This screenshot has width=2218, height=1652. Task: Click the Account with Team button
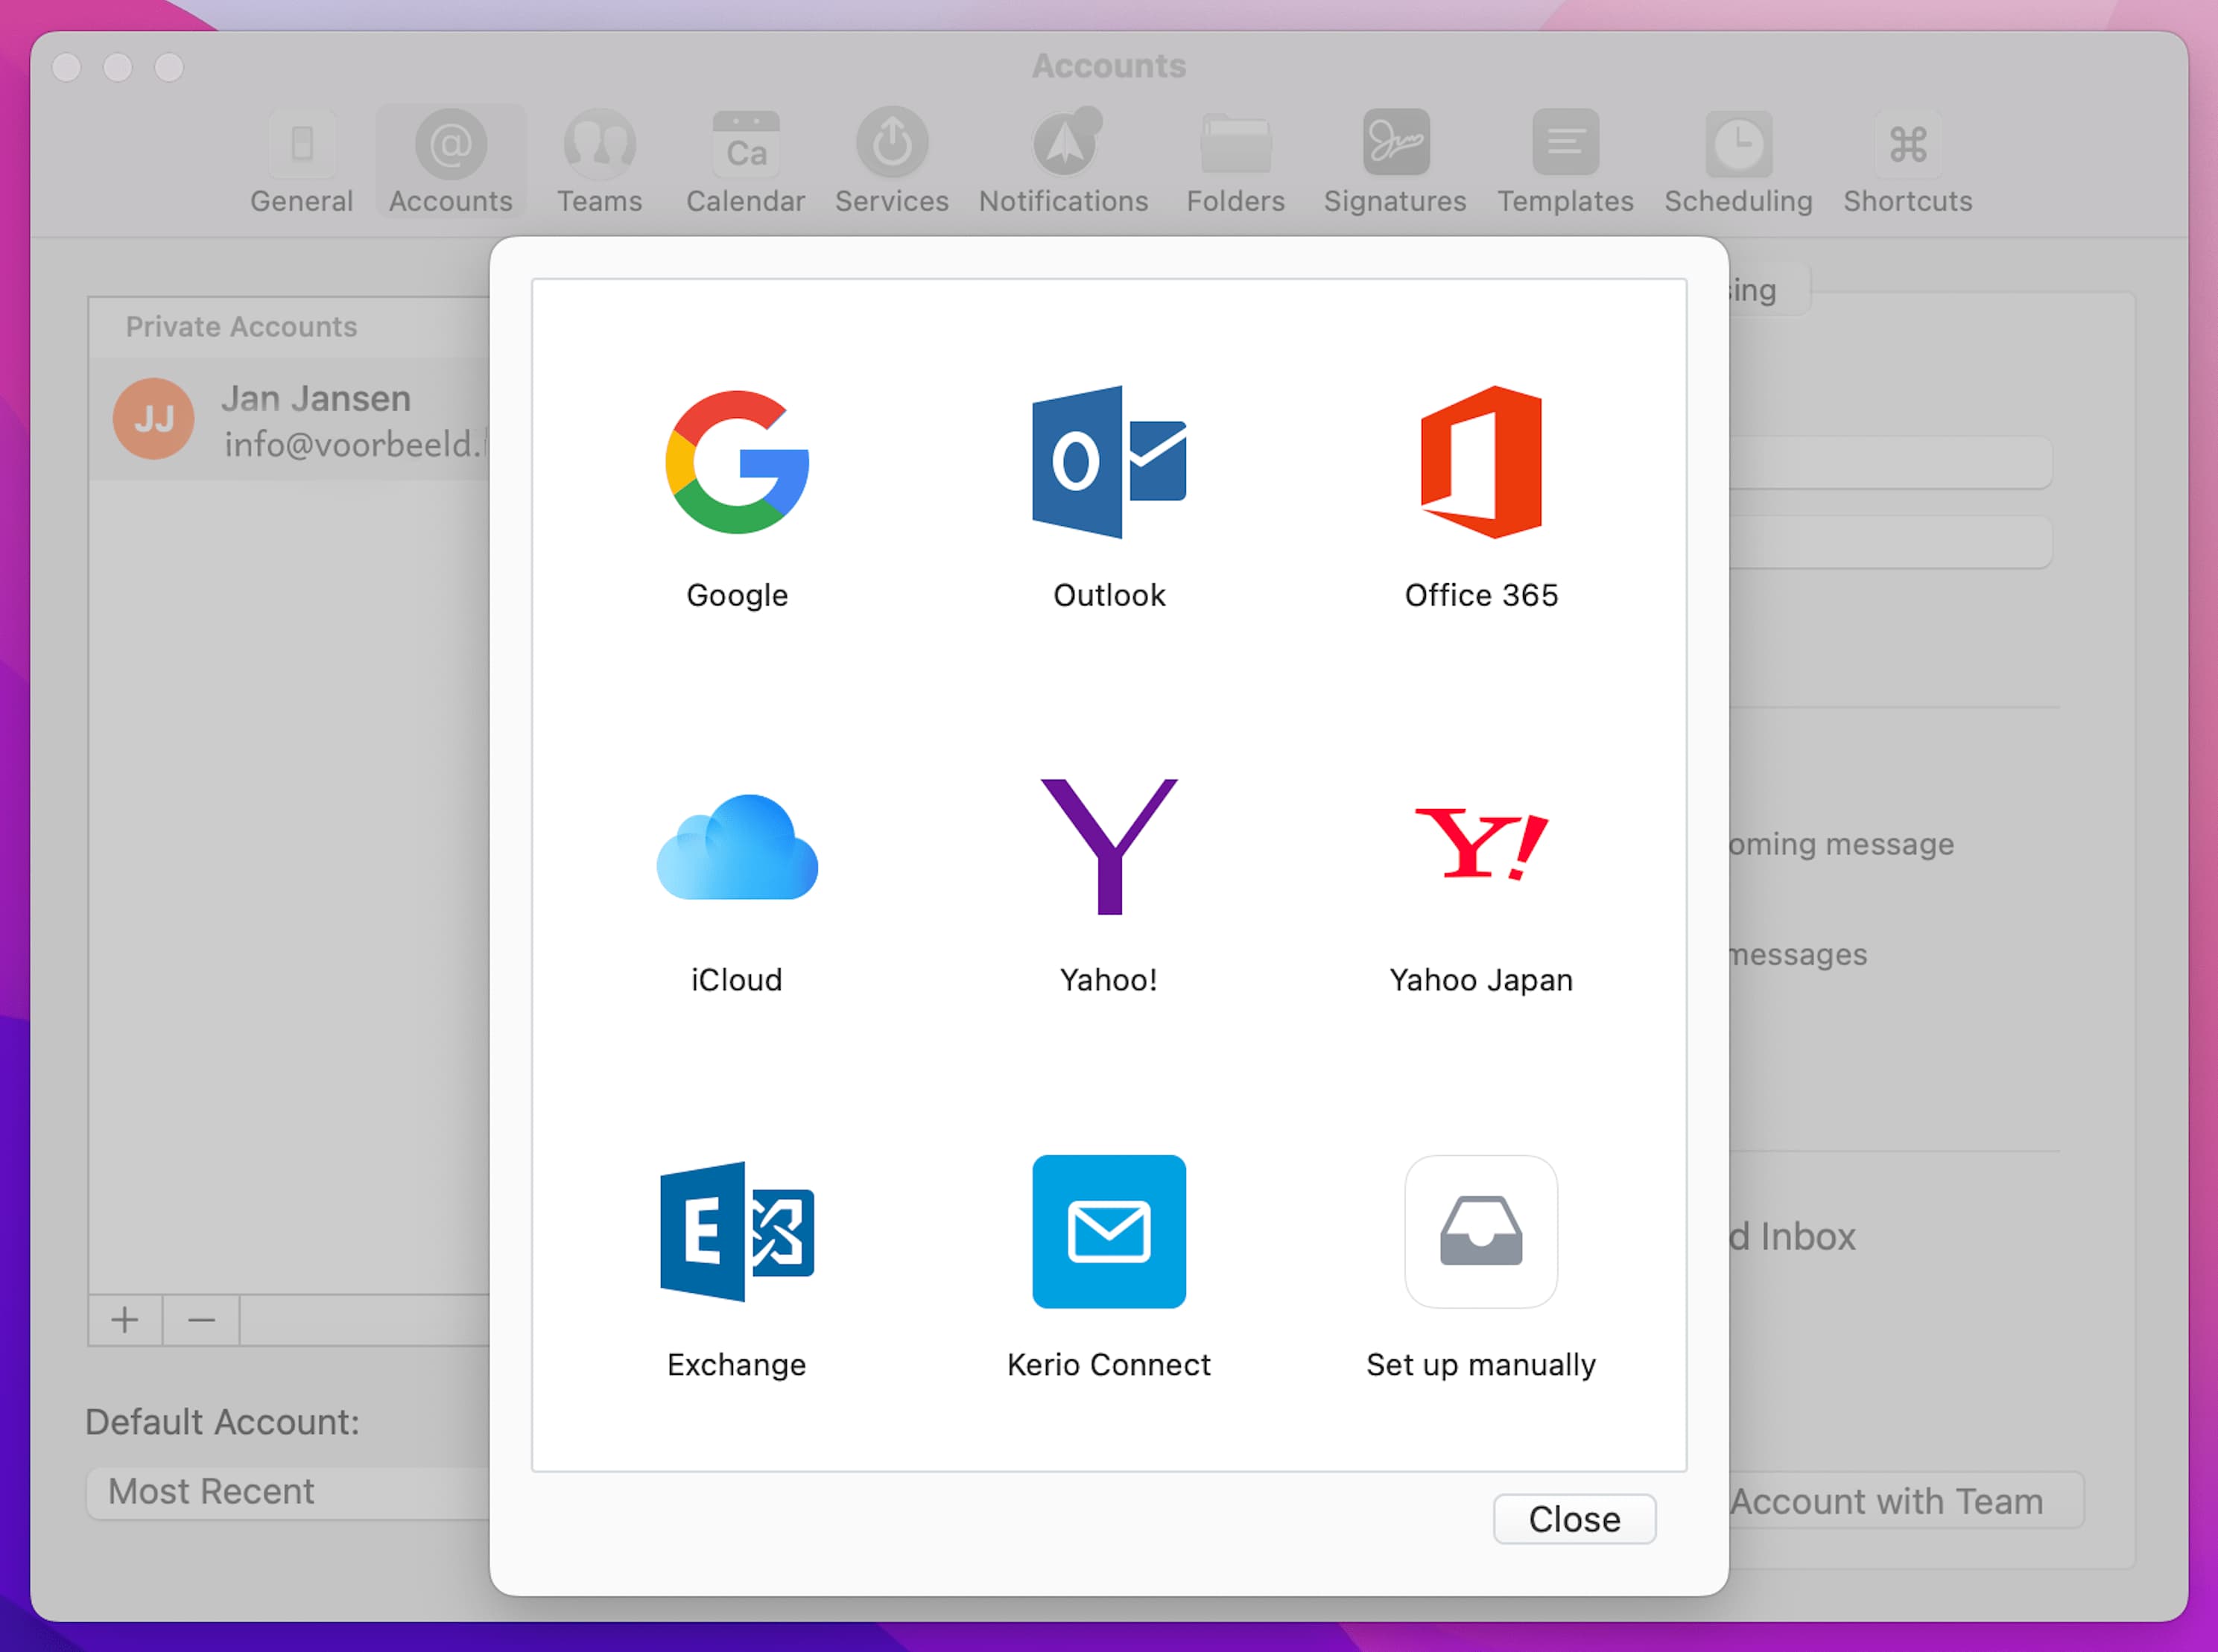click(1906, 1500)
